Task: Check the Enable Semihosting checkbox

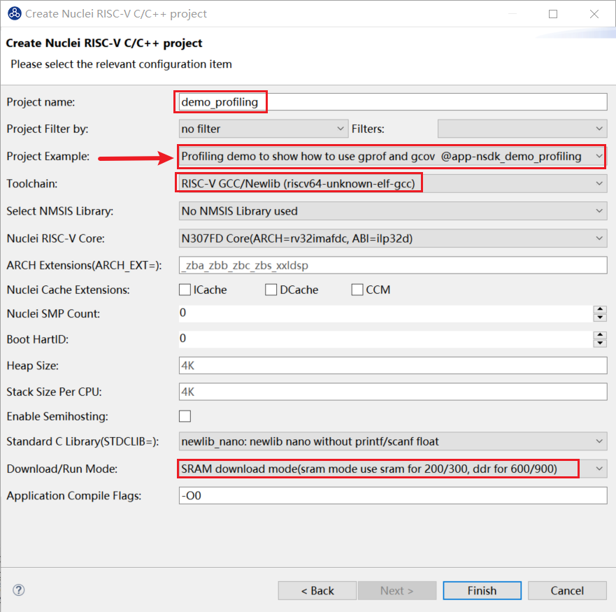Action: pos(185,416)
